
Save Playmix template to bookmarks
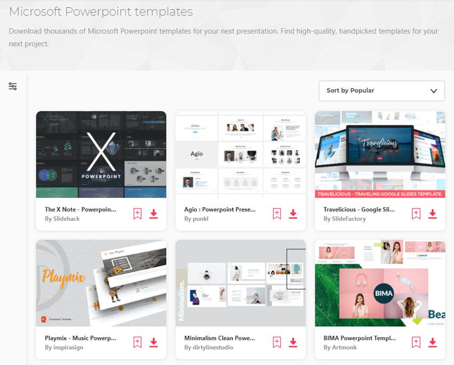(x=137, y=343)
